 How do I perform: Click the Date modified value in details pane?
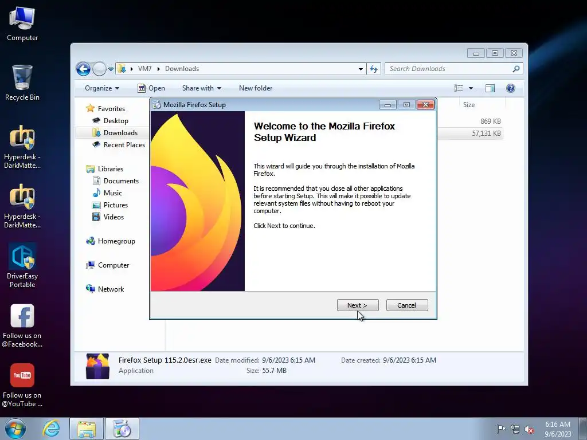[x=289, y=360]
